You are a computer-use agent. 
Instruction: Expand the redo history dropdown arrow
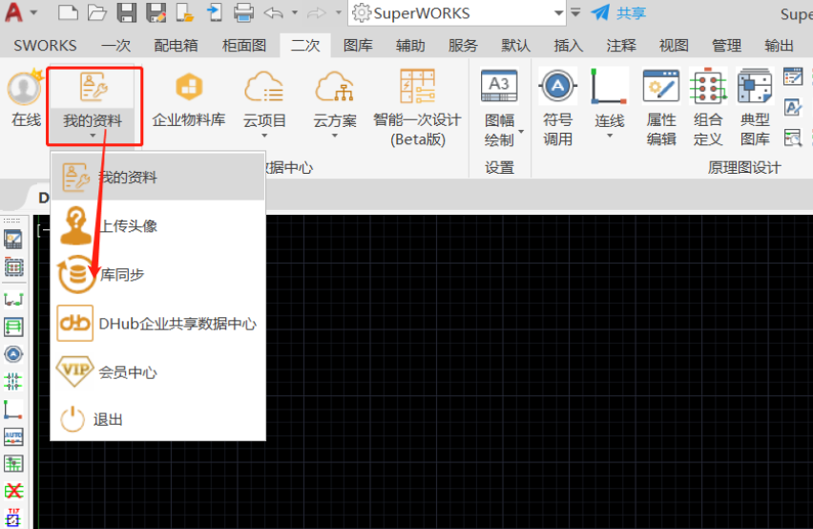click(338, 11)
